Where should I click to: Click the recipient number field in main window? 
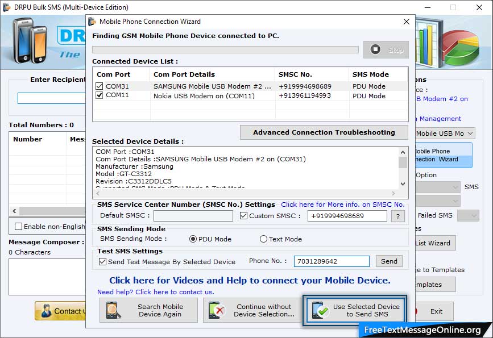(x=52, y=98)
